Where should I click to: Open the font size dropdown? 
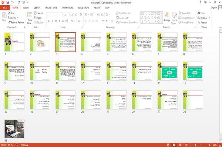pyautogui.click(x=69, y=15)
